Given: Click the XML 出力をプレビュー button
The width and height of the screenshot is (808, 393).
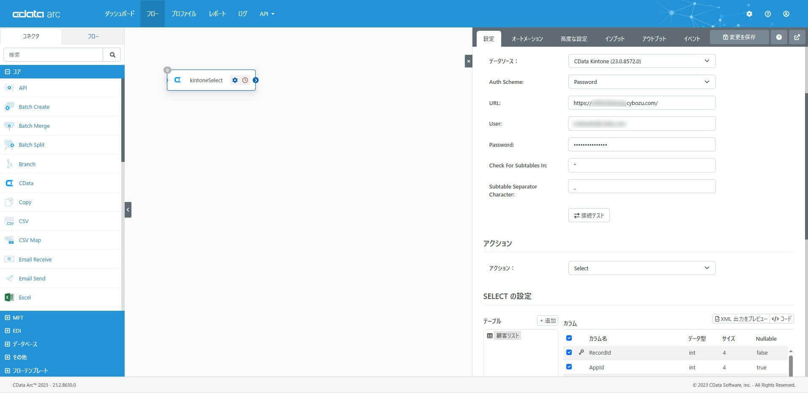Looking at the screenshot, I should point(740,319).
